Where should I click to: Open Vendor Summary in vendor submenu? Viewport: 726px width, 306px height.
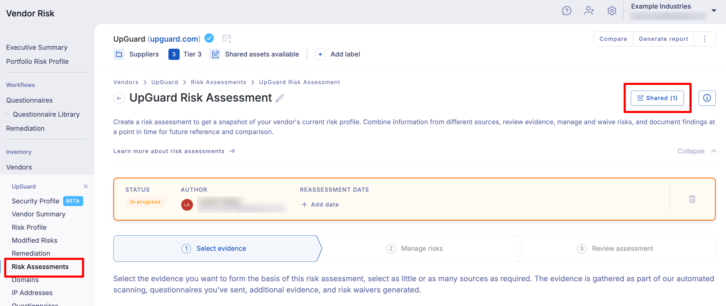(39, 214)
